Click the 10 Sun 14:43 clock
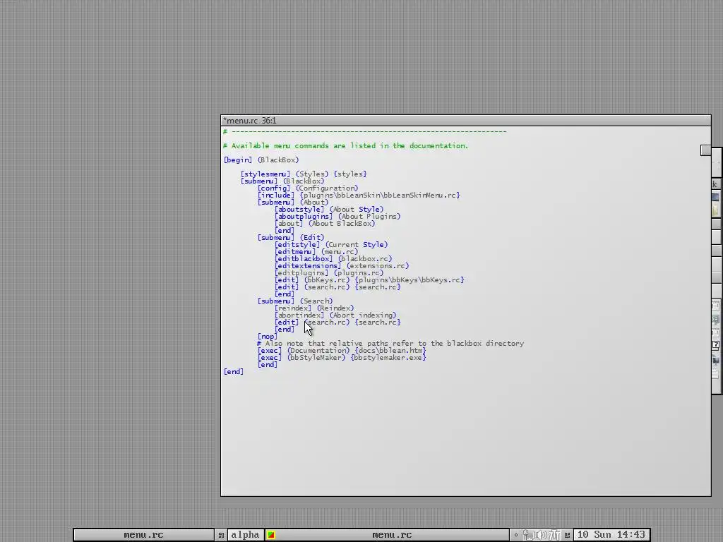The image size is (723, 542). pyautogui.click(x=611, y=535)
